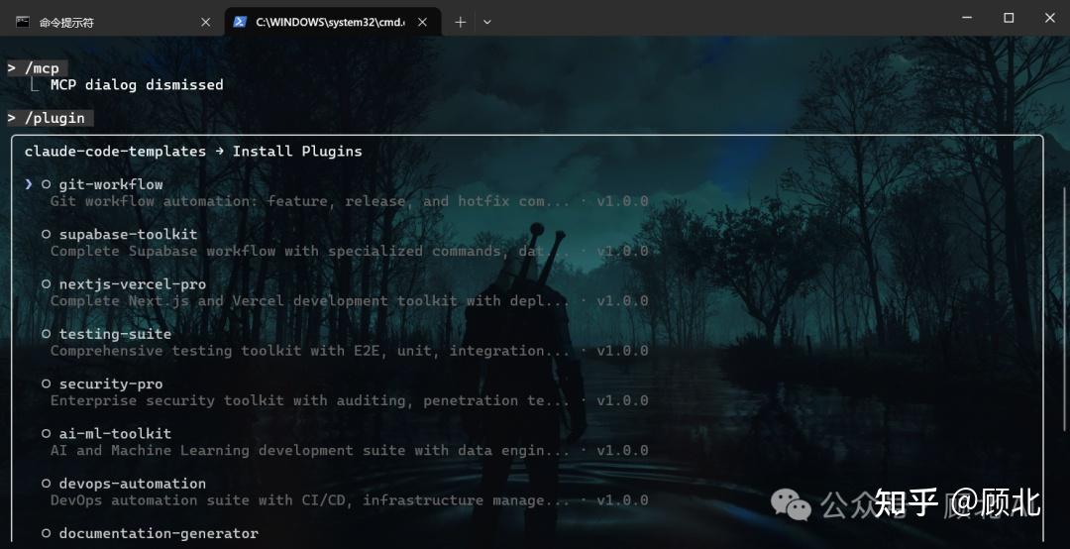Close the 命令提示符 tab
This screenshot has height=549, width=1070.
point(205,23)
